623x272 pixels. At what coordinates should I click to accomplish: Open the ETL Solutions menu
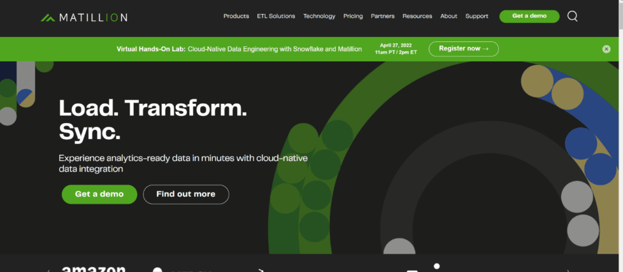276,16
